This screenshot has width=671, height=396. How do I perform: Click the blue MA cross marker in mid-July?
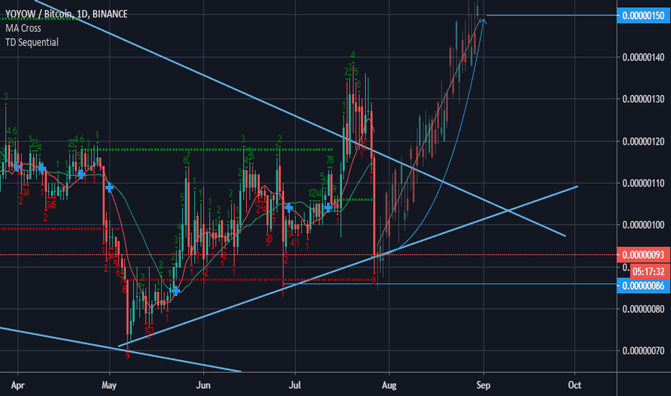click(328, 207)
